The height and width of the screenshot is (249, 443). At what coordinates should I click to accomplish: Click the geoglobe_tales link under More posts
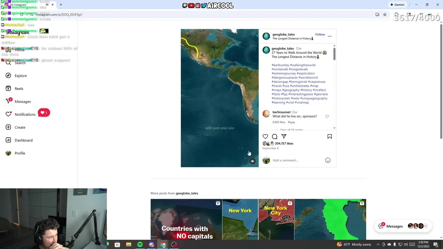tap(187, 193)
